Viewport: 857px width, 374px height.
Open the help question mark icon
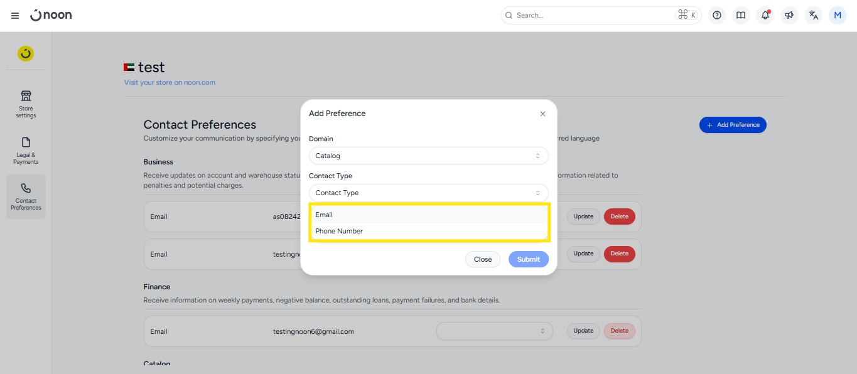(717, 16)
